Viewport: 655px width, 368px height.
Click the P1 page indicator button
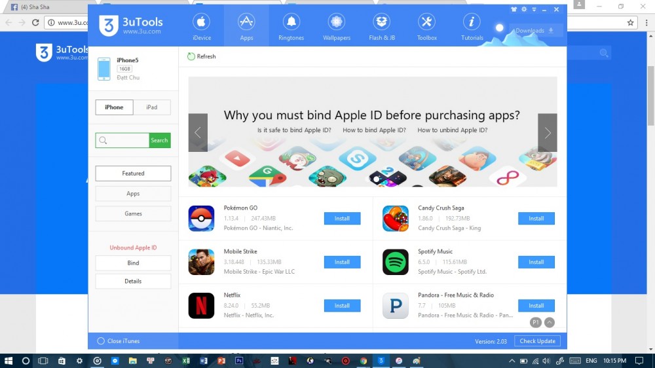536,322
